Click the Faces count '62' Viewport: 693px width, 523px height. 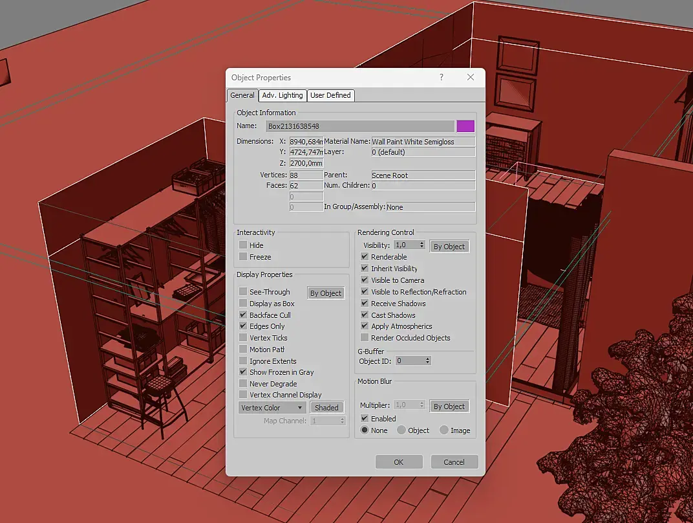[x=306, y=186]
